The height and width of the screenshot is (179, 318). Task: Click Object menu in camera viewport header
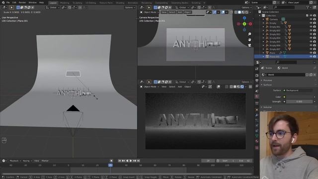[x=187, y=12]
